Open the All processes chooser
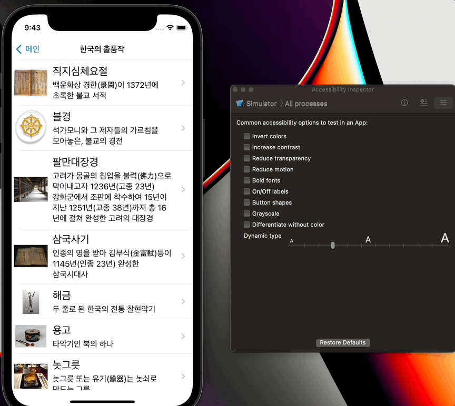Viewport: 455px width, 406px height. [x=306, y=104]
